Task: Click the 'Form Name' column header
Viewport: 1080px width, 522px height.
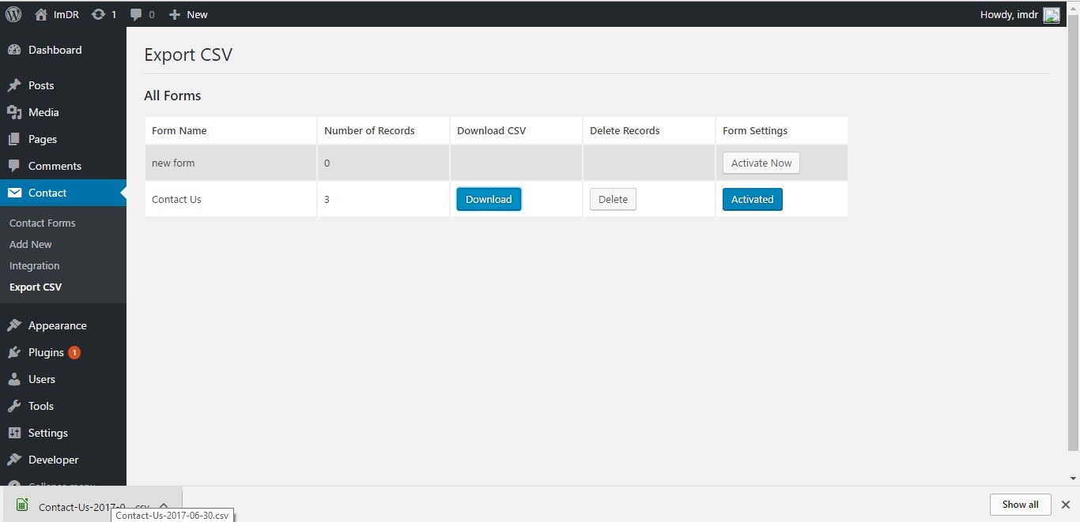Action: pyautogui.click(x=231, y=130)
